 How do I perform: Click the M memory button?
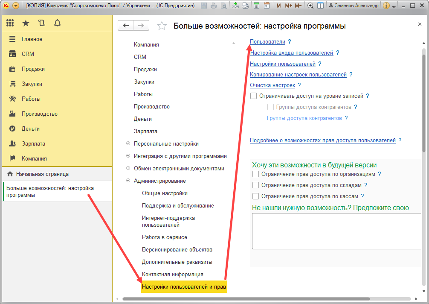click(278, 6)
